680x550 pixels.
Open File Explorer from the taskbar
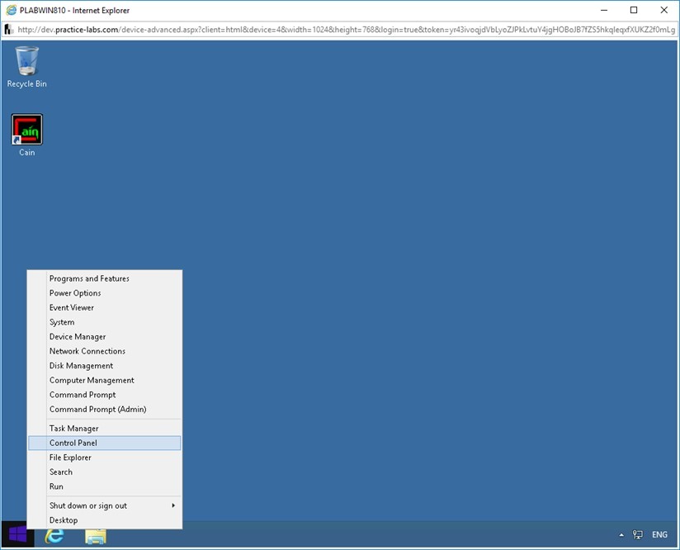(x=95, y=536)
